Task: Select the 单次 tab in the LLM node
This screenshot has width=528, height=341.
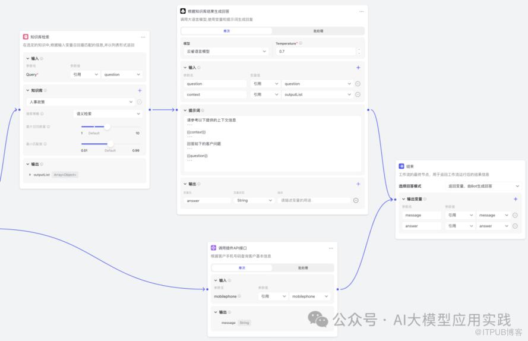Action: [x=227, y=31]
